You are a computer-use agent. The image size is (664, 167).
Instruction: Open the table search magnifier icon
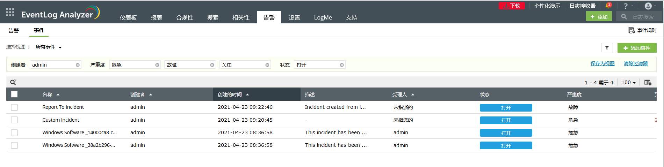(13, 82)
